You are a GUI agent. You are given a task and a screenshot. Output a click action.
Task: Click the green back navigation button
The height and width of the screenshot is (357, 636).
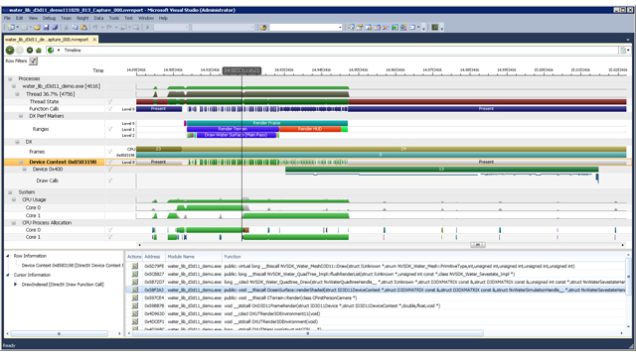(10, 51)
